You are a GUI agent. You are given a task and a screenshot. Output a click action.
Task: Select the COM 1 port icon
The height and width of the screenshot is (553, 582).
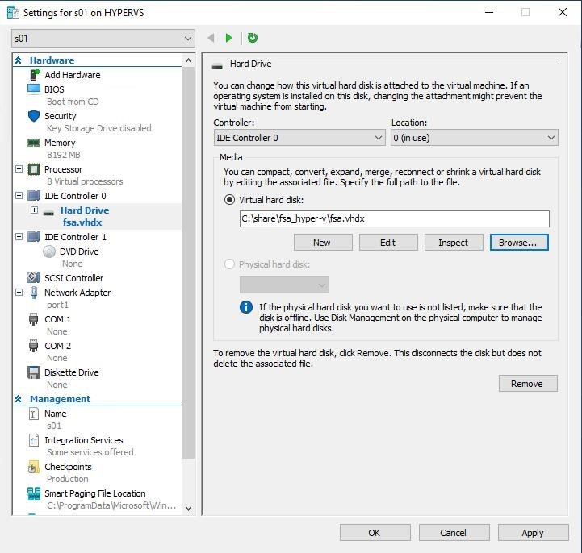pyautogui.click(x=33, y=319)
